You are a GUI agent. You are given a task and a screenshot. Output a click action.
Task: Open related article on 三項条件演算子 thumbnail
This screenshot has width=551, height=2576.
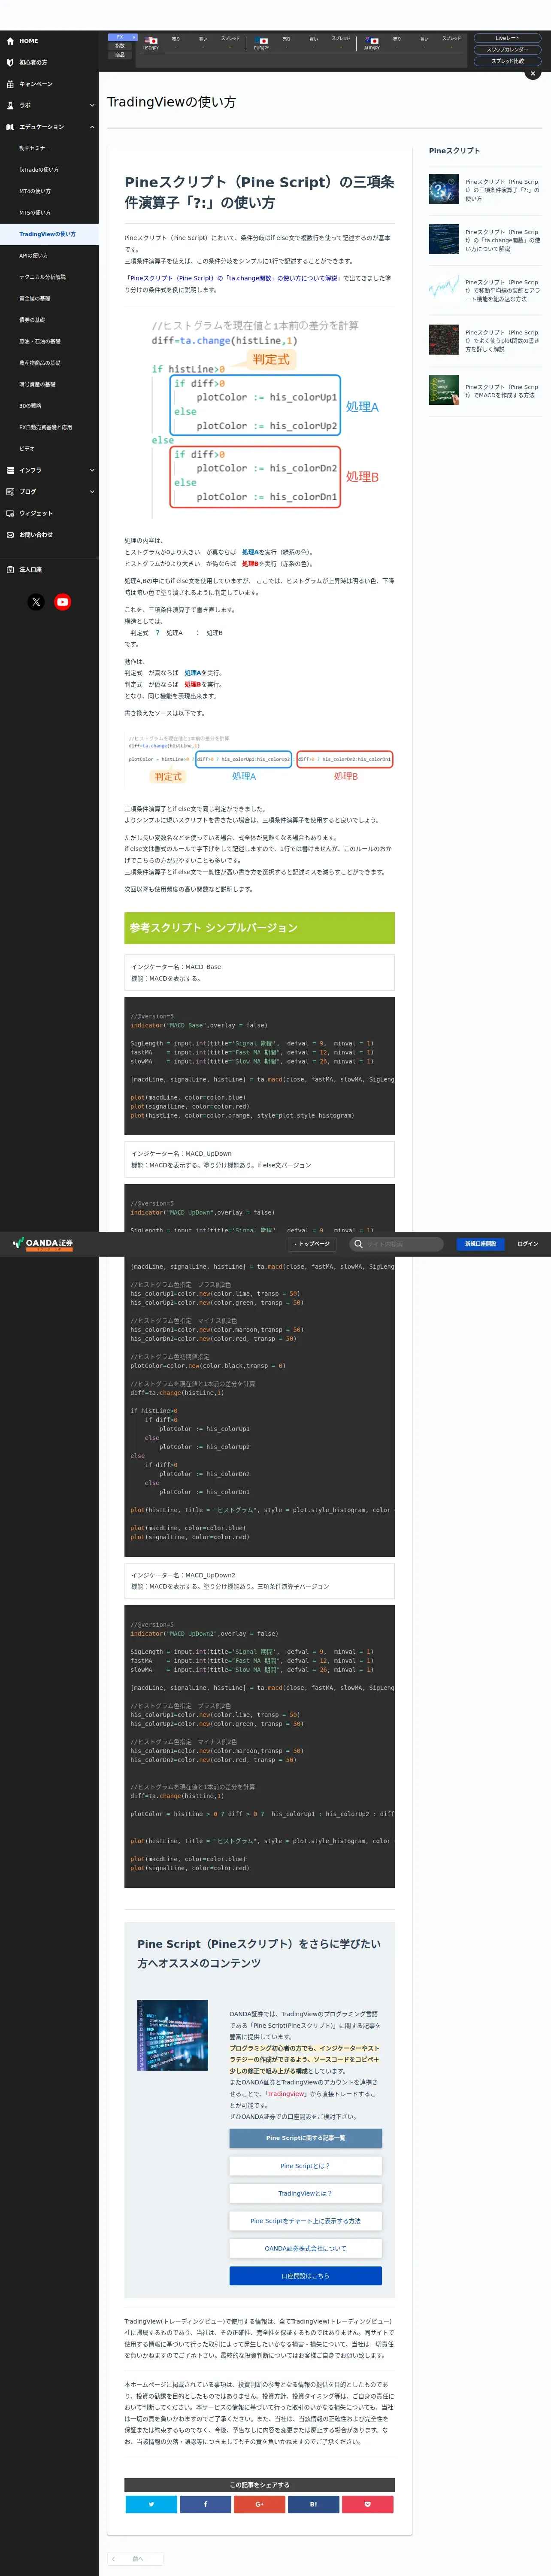[444, 189]
